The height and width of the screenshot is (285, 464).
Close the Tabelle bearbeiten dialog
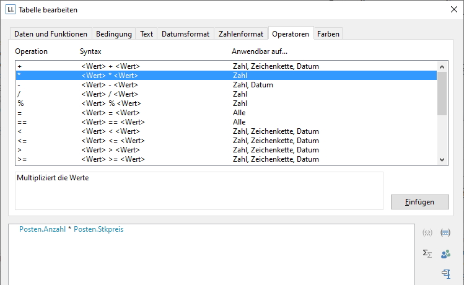pos(452,10)
